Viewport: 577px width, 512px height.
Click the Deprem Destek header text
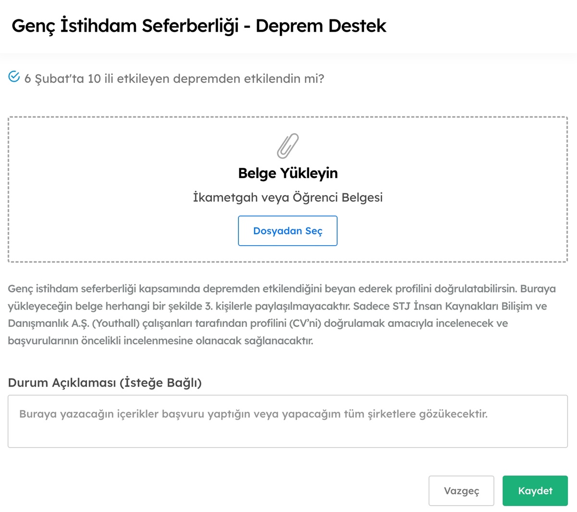(x=322, y=26)
